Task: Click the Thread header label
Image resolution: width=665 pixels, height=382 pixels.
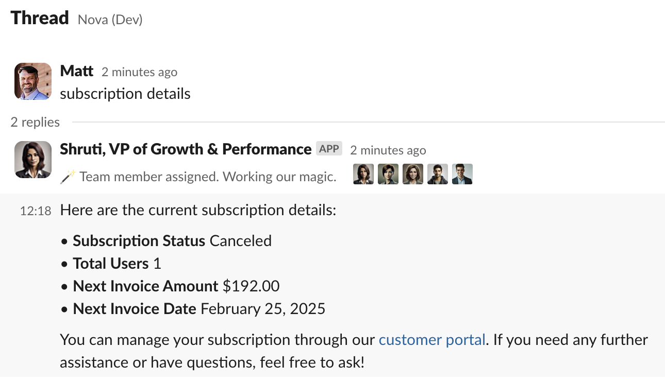Action: click(39, 18)
